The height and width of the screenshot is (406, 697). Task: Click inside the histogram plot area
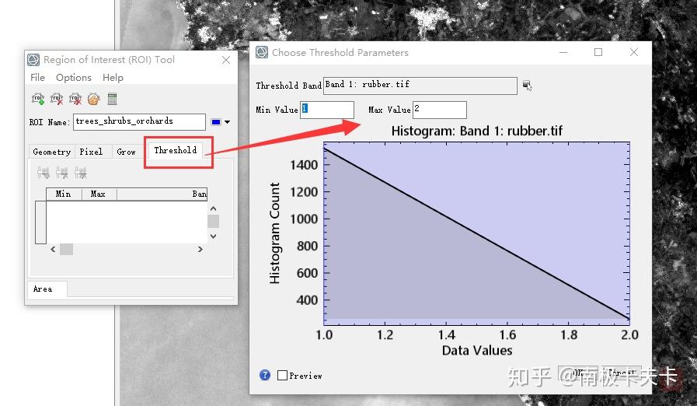coord(476,233)
